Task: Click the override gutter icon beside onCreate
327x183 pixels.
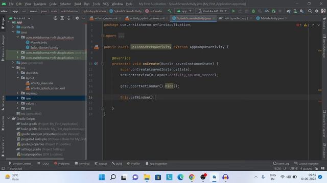Action: pyautogui.click(x=96, y=64)
